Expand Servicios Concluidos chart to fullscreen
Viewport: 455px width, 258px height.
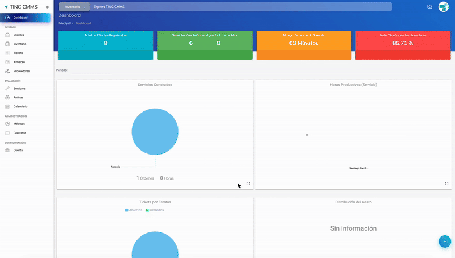click(x=249, y=184)
